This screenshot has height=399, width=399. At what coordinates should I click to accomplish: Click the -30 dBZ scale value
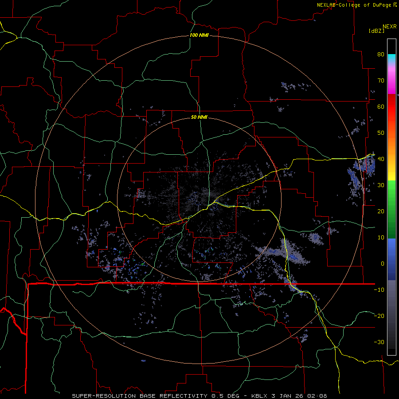tap(379, 342)
